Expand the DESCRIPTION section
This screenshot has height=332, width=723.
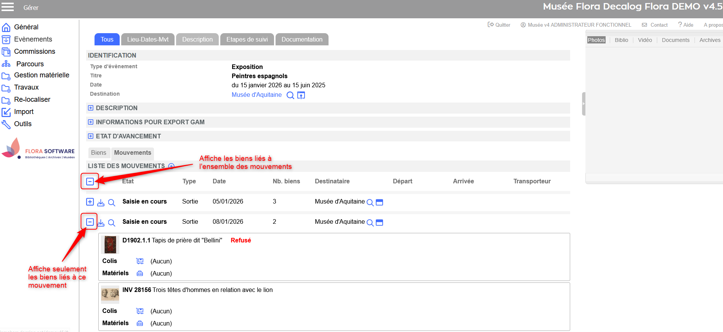pyautogui.click(x=91, y=108)
